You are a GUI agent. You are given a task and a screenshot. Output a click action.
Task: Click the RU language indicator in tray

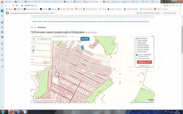pyautogui.click(x=166, y=111)
